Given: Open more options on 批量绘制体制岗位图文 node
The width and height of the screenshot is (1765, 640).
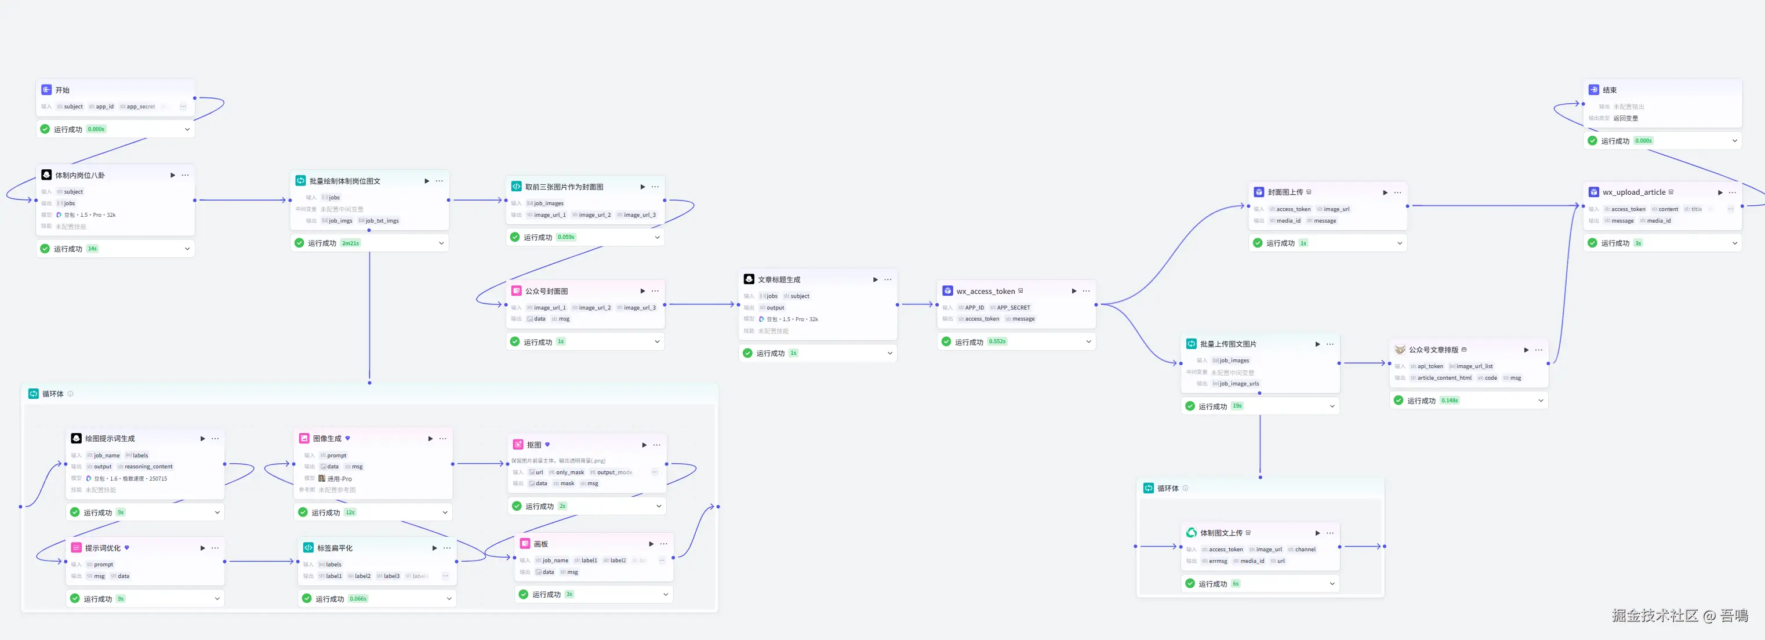Looking at the screenshot, I should click(439, 181).
